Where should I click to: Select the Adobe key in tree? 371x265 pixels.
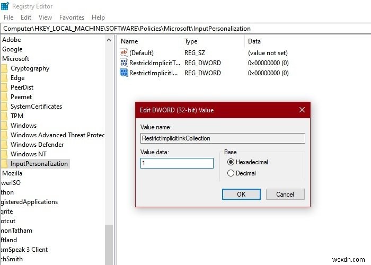(x=11, y=40)
